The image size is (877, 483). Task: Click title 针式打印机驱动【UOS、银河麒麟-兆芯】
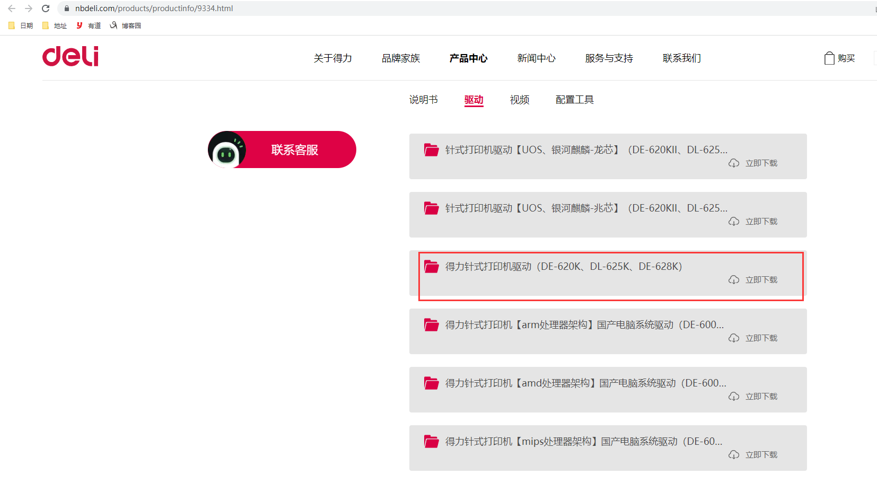pyautogui.click(x=586, y=208)
